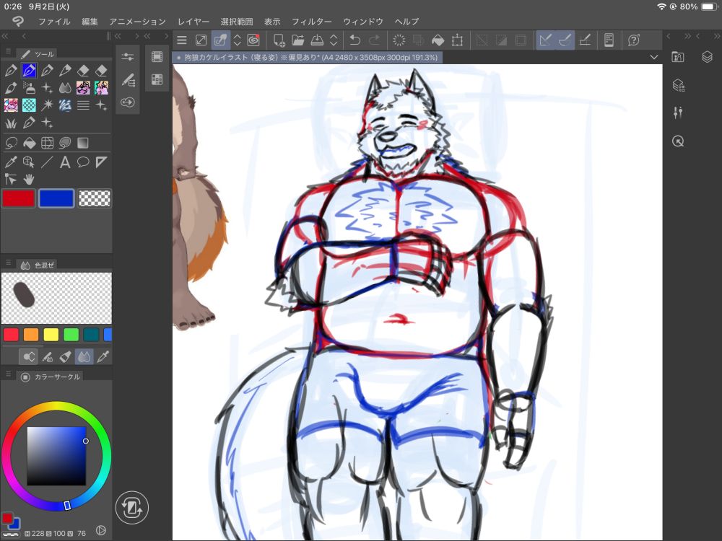Select the 3D object operation tool
Viewport: 722px width, 541px height.
29,162
